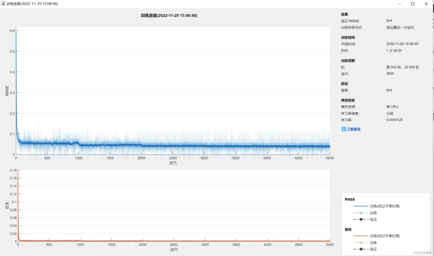434x256 pixels.
Task: Minimize the 训练进度 window
Action: 400,4
